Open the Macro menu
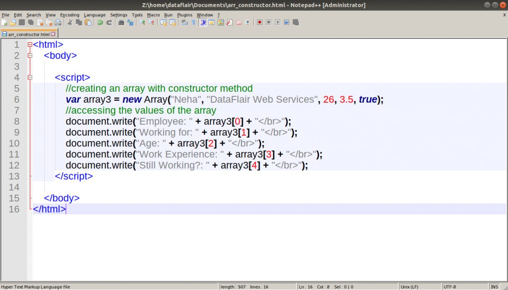 pyautogui.click(x=153, y=15)
